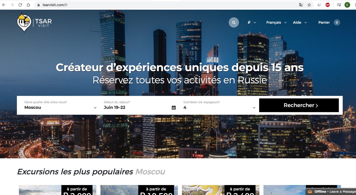Reload the page with refresh icon
Image resolution: width=356 pixels, height=195 pixels.
[20, 5]
